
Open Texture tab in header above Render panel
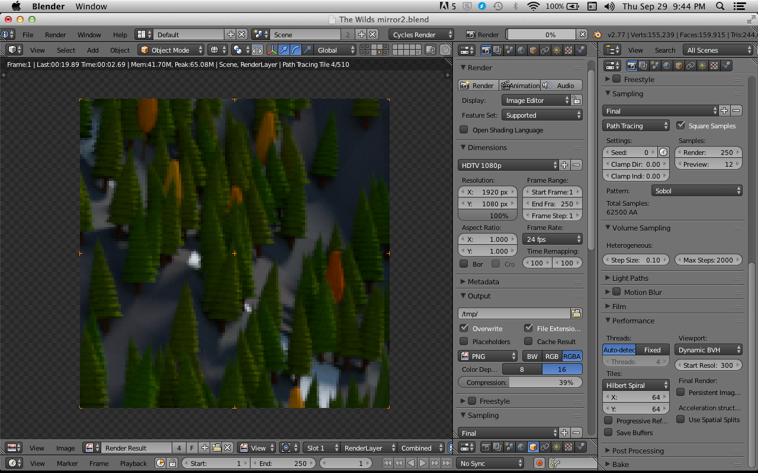point(568,50)
